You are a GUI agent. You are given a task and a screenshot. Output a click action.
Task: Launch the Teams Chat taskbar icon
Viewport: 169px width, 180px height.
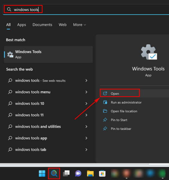tap(78, 173)
